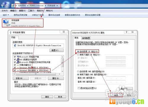Click the Internet 协议版本 6 protocol icon
148x107 pixels.
(18, 68)
